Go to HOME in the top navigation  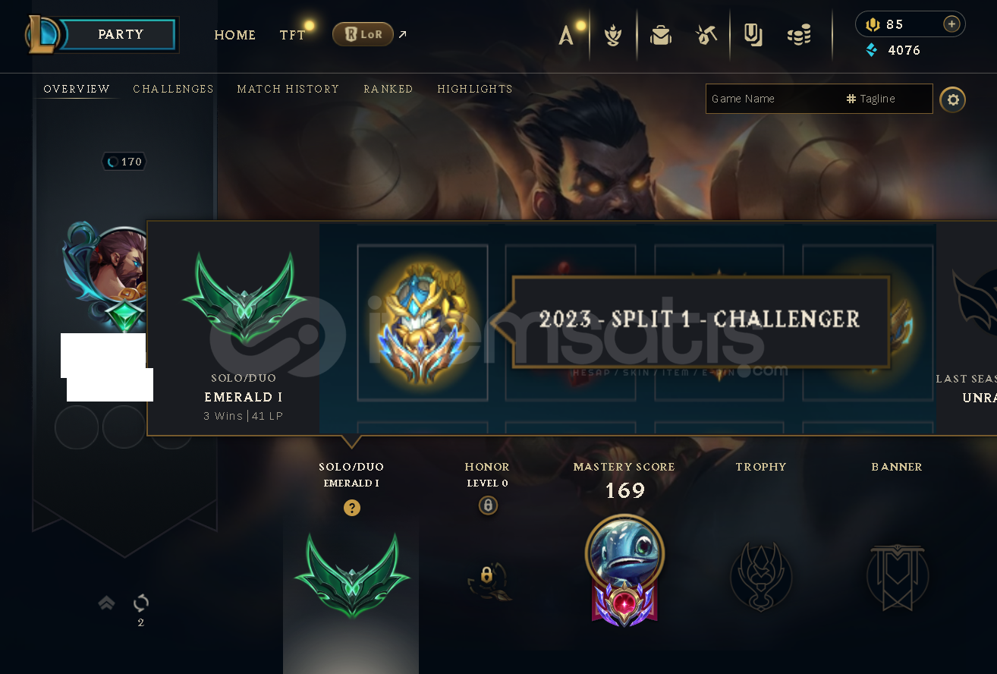click(x=234, y=35)
